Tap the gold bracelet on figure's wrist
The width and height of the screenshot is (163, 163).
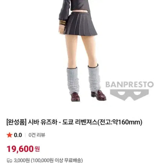(x=62, y=22)
